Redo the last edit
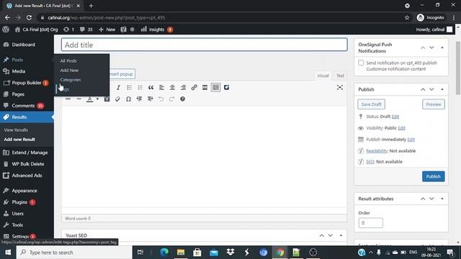The width and height of the screenshot is (461, 259). (x=171, y=99)
